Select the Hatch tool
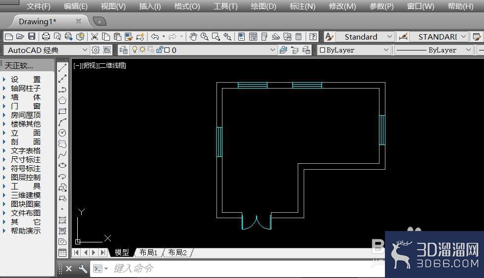This screenshot has width=484, height=278. (62, 220)
